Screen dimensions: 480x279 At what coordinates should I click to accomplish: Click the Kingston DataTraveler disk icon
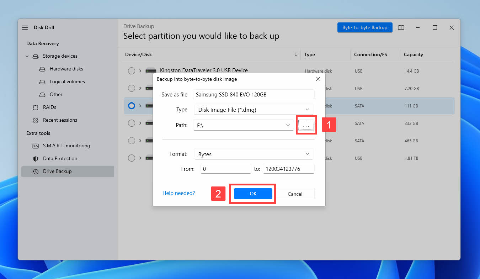151,70
